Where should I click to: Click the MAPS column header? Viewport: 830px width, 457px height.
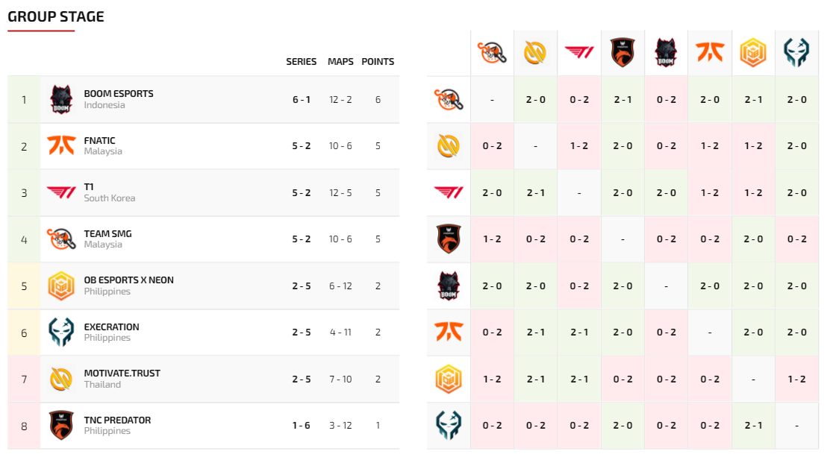340,62
